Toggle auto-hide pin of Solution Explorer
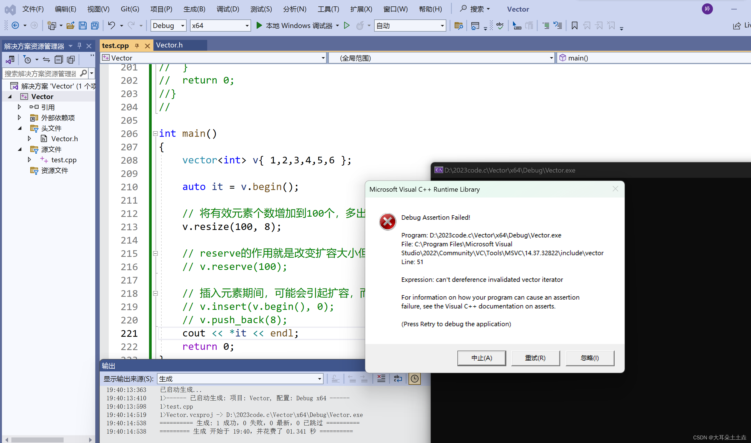The height and width of the screenshot is (443, 751). point(79,46)
